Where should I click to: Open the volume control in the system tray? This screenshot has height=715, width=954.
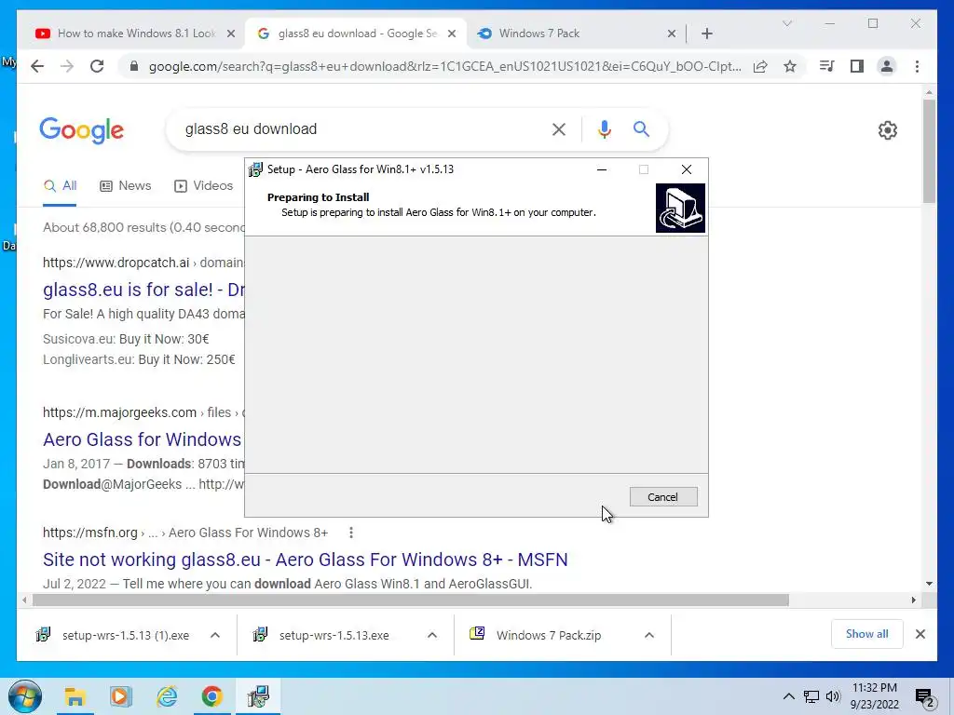(833, 696)
